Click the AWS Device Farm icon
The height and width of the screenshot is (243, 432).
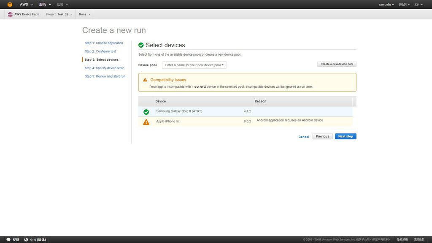(10, 14)
